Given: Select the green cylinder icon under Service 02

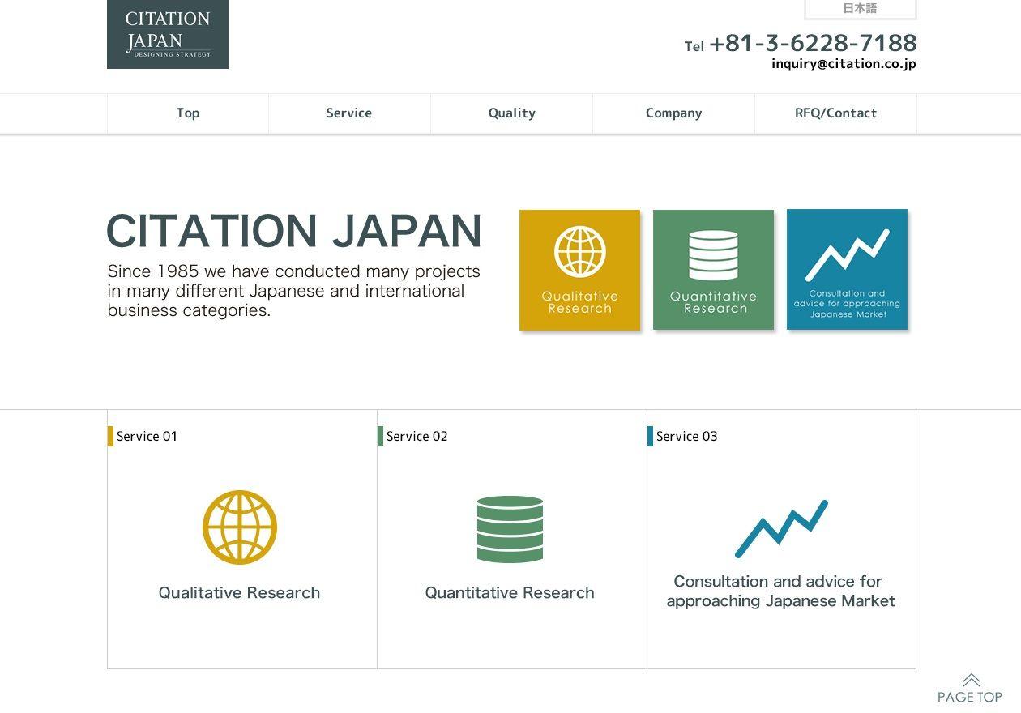Looking at the screenshot, I should tap(510, 528).
